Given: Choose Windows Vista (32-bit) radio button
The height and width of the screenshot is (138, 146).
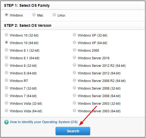Looking at the screenshot, I should (6, 103).
